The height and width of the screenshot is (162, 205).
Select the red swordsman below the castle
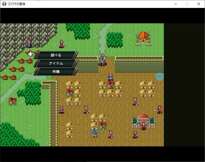point(136,134)
